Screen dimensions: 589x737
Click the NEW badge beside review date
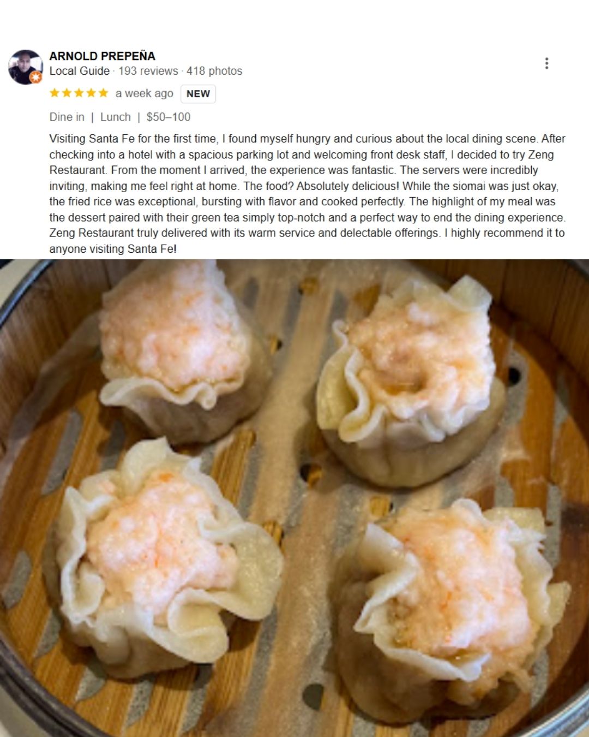click(198, 94)
